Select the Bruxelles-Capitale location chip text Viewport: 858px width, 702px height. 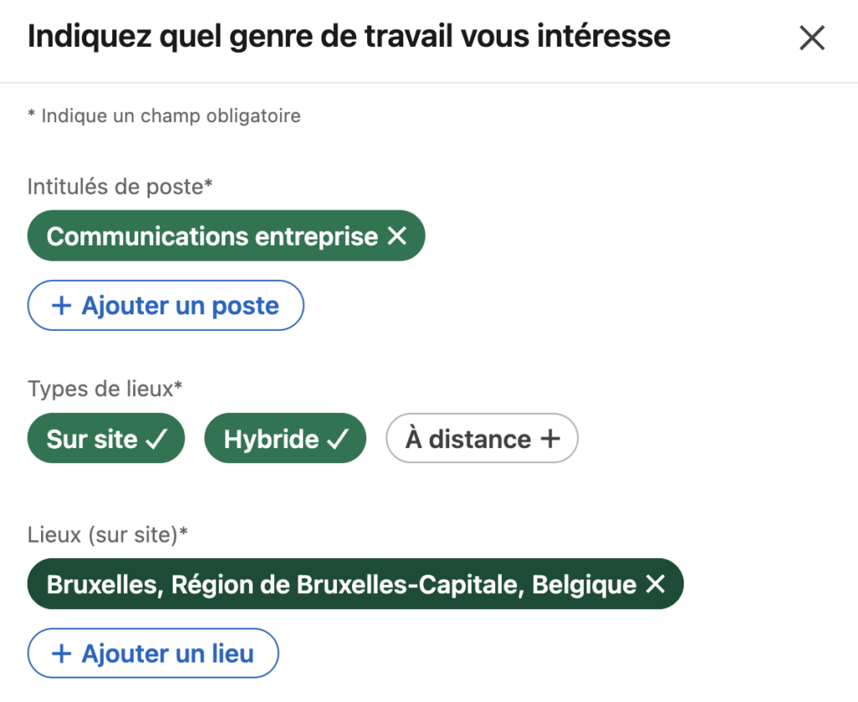click(x=341, y=585)
